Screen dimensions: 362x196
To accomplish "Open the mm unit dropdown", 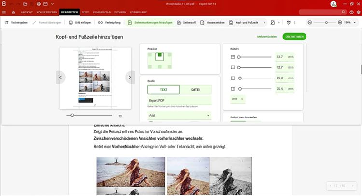I will (x=237, y=99).
